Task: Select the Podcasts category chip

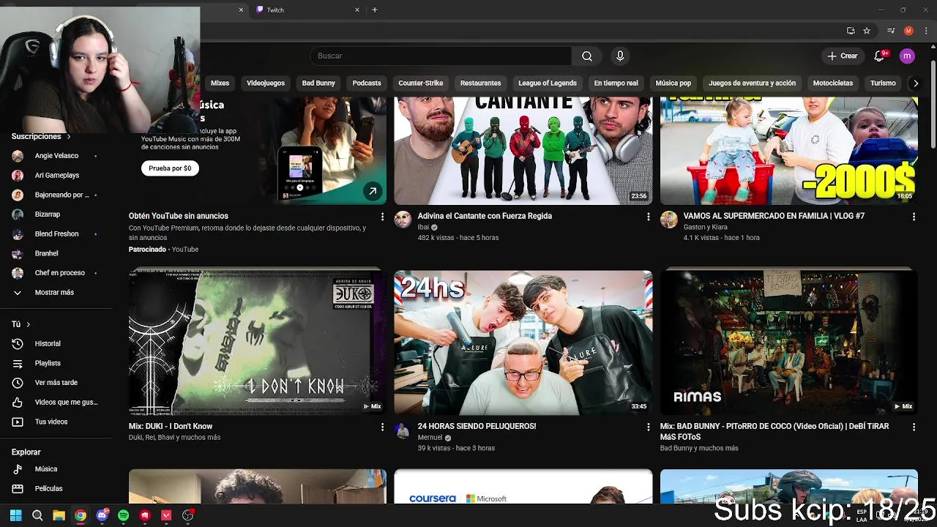Action: (x=367, y=83)
